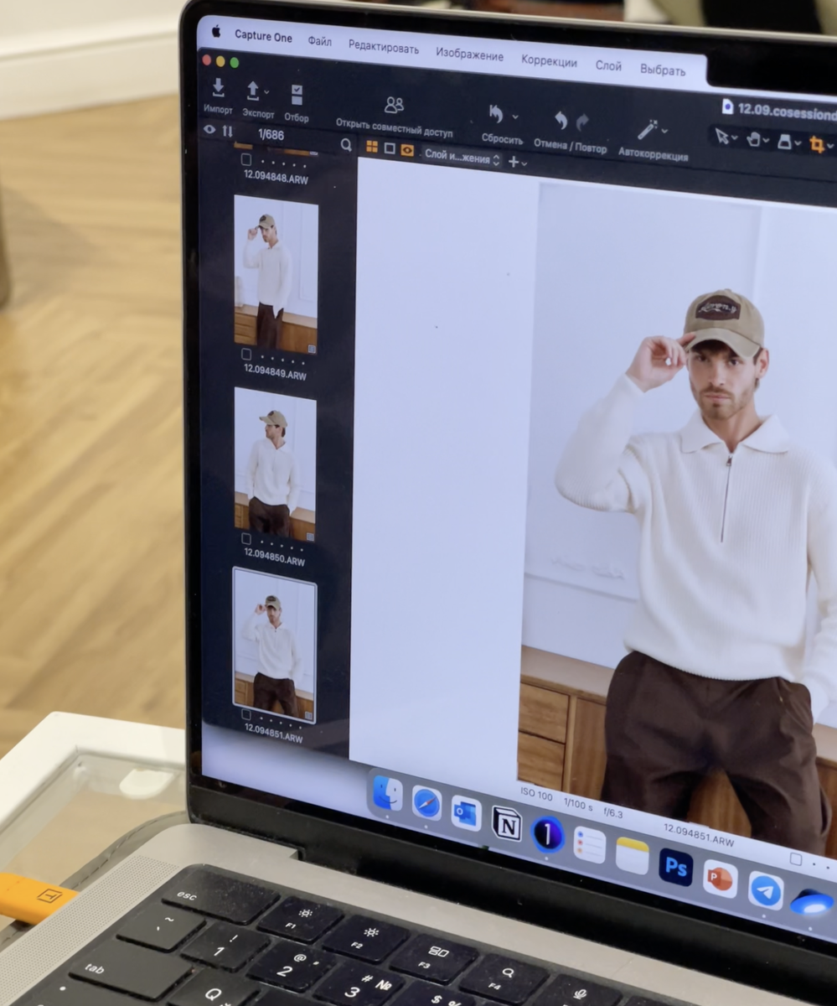This screenshot has width=837, height=1006.
Task: Click the 12.09.cosession document title
Action: coord(786,113)
